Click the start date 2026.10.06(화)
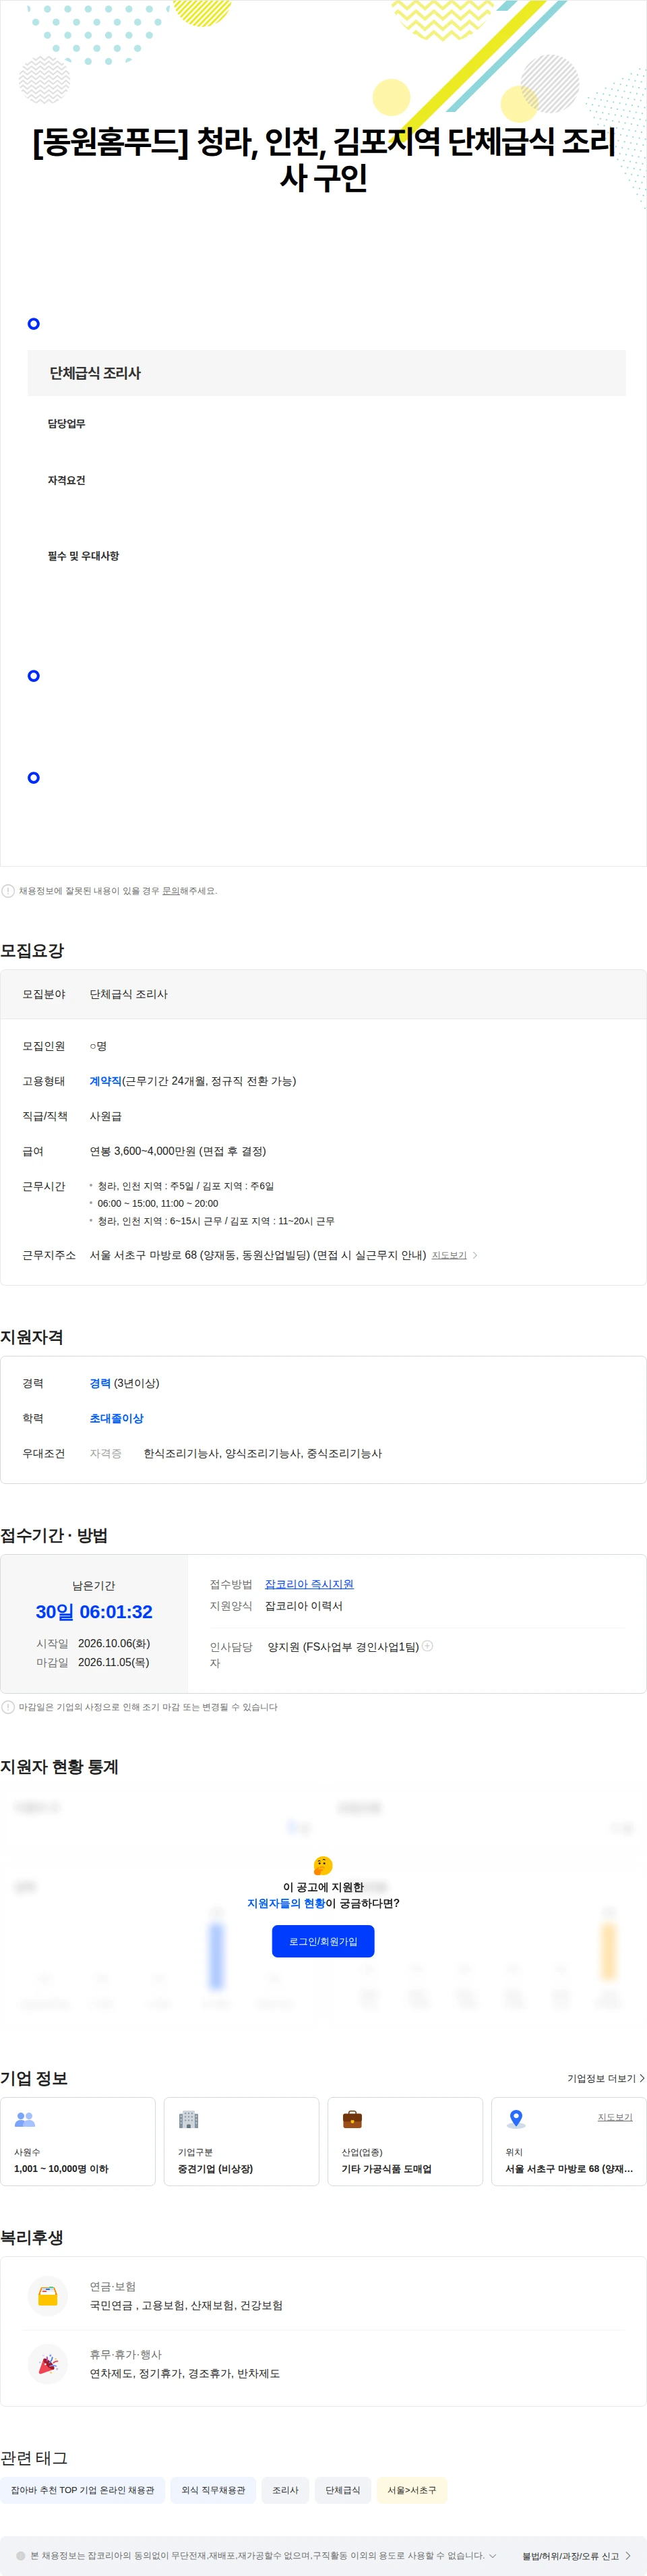647x2576 pixels. click(114, 1643)
